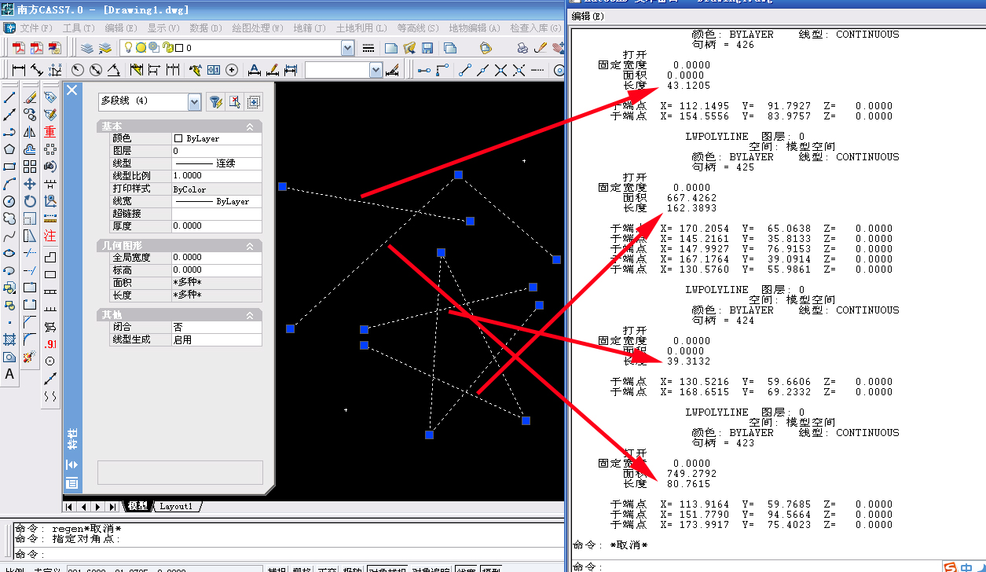
Task: Toggle 栅格 grid display in status bar
Action: [x=302, y=570]
